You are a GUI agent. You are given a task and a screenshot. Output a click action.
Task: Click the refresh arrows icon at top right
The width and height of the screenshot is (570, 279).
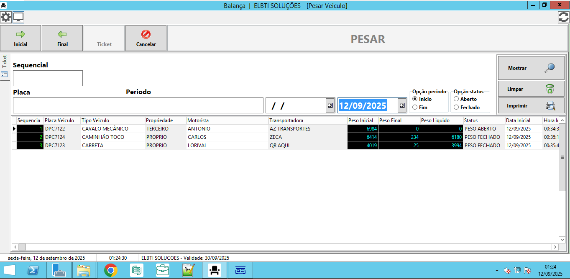tap(563, 17)
